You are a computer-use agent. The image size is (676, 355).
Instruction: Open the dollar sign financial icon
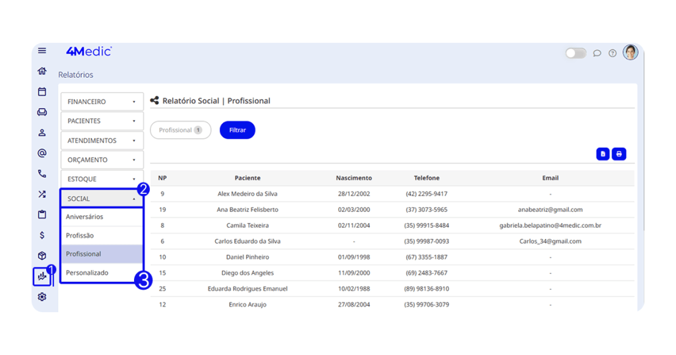[42, 235]
